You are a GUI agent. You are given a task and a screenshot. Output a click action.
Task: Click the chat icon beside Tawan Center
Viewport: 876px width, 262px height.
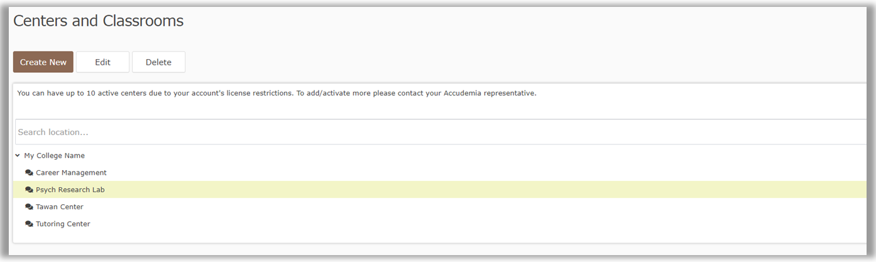[x=29, y=207]
